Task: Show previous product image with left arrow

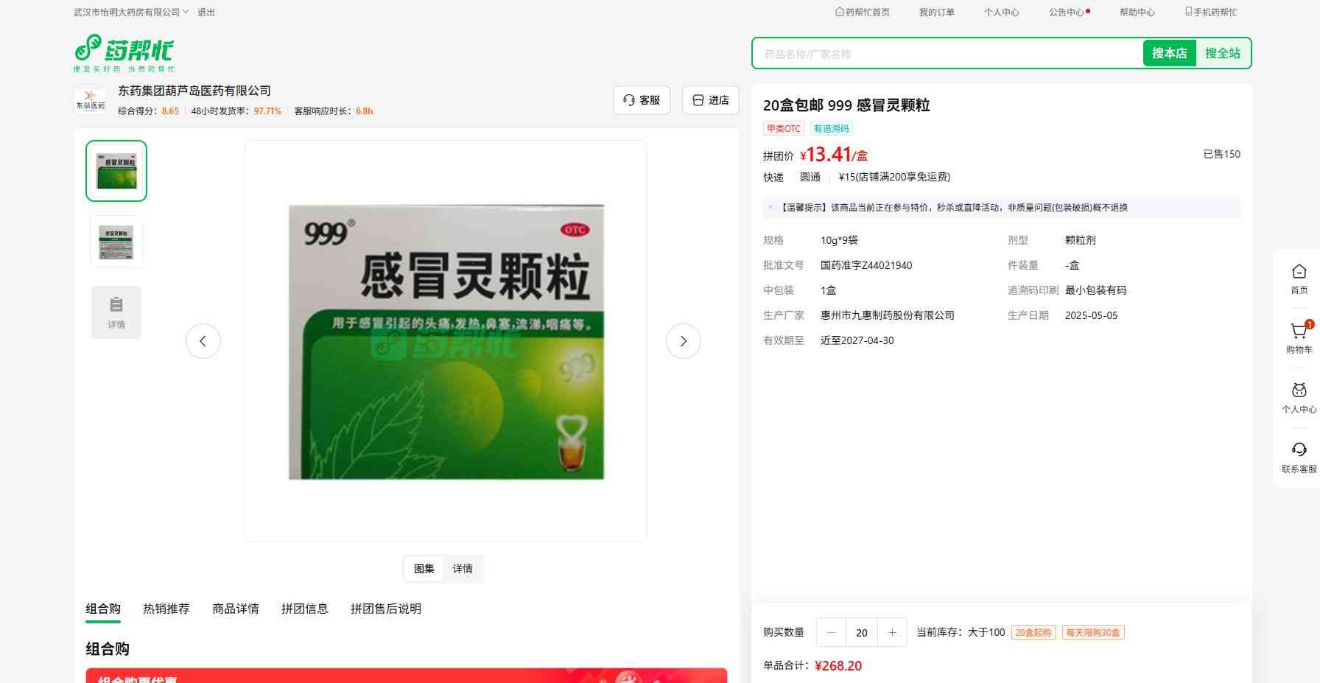Action: 203,341
